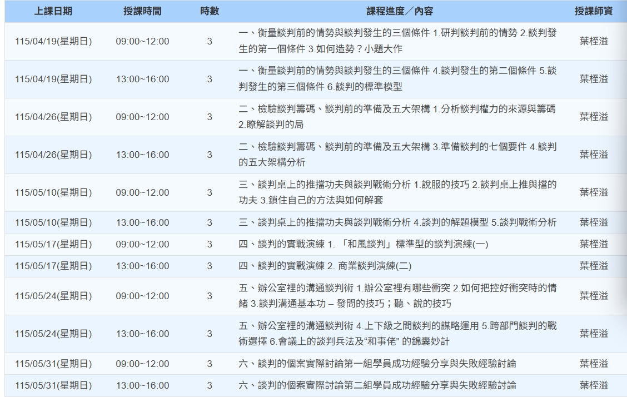This screenshot has width=627, height=397.
Task: Select the 商業談判演練(二) course row
Action: click(325, 266)
